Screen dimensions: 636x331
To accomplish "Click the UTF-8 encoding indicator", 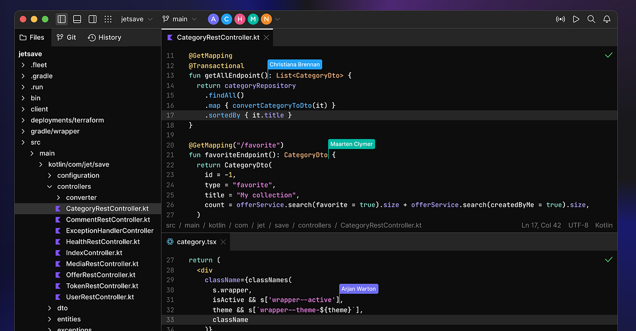I will [x=579, y=225].
